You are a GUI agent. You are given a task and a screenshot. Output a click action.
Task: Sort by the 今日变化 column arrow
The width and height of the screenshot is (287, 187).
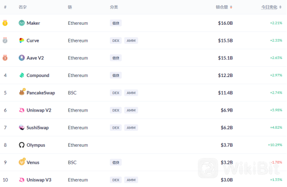280,7
